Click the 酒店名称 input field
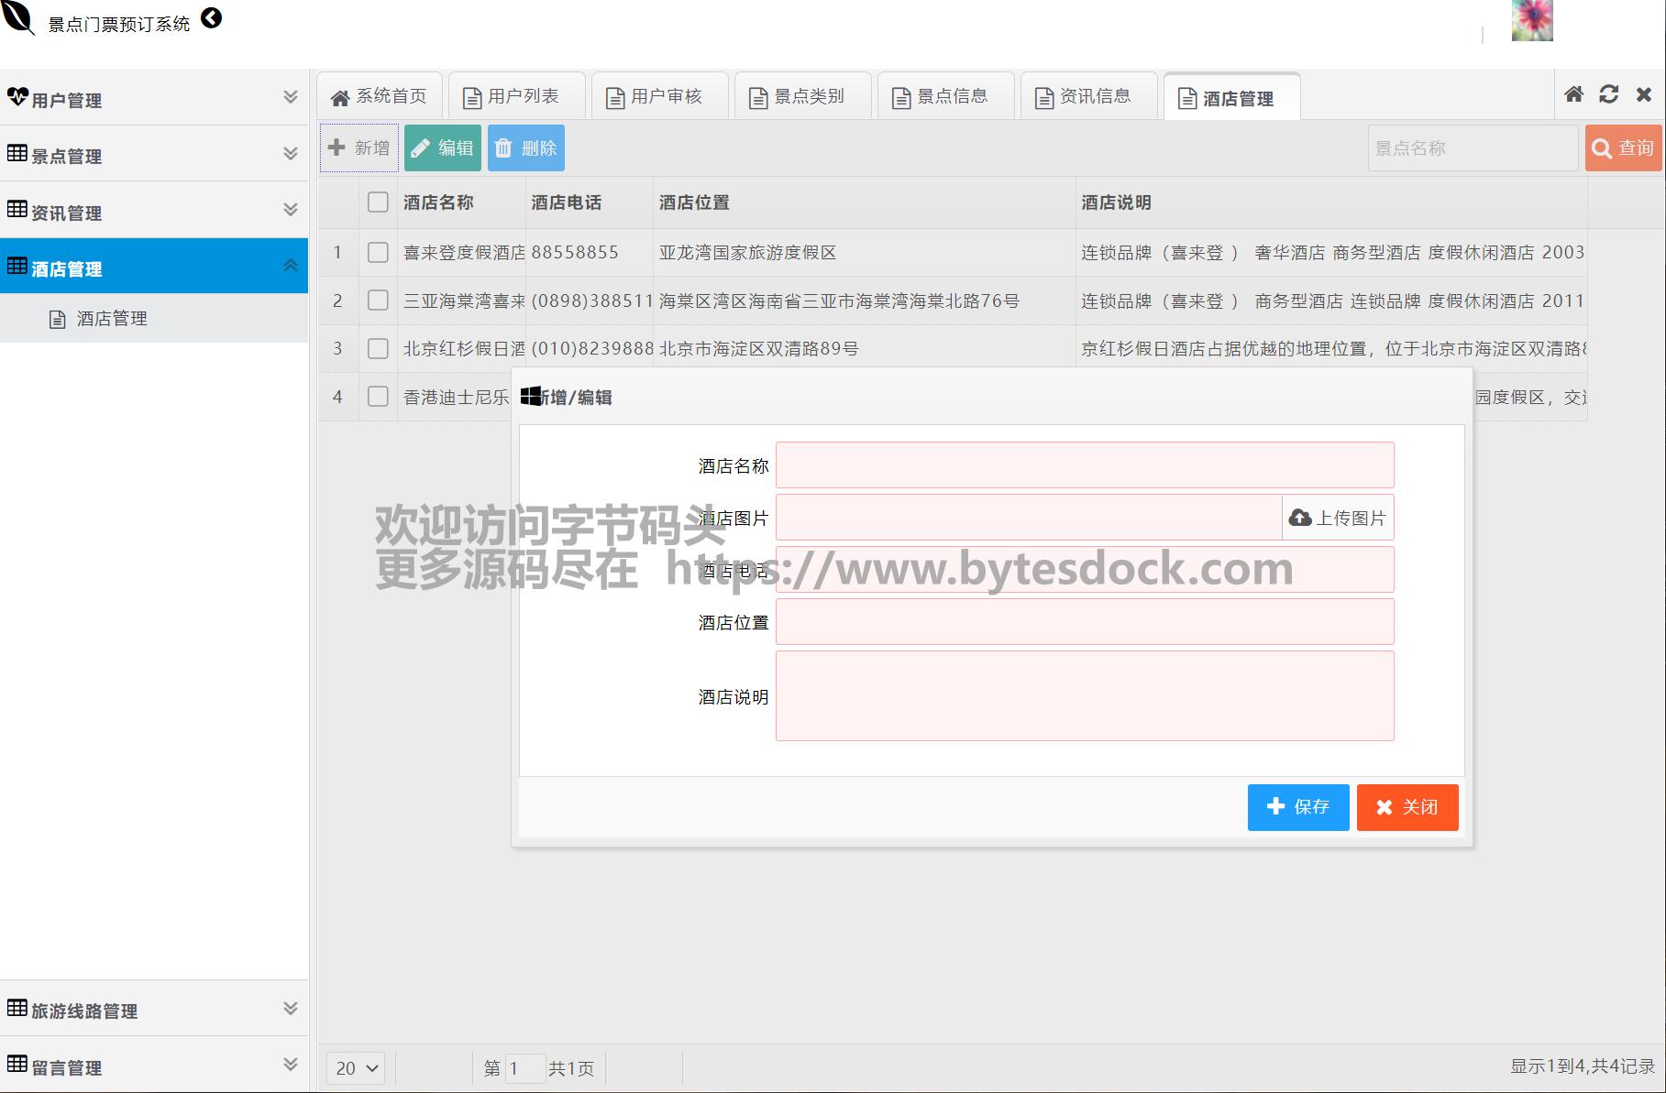This screenshot has width=1666, height=1093. (1084, 465)
